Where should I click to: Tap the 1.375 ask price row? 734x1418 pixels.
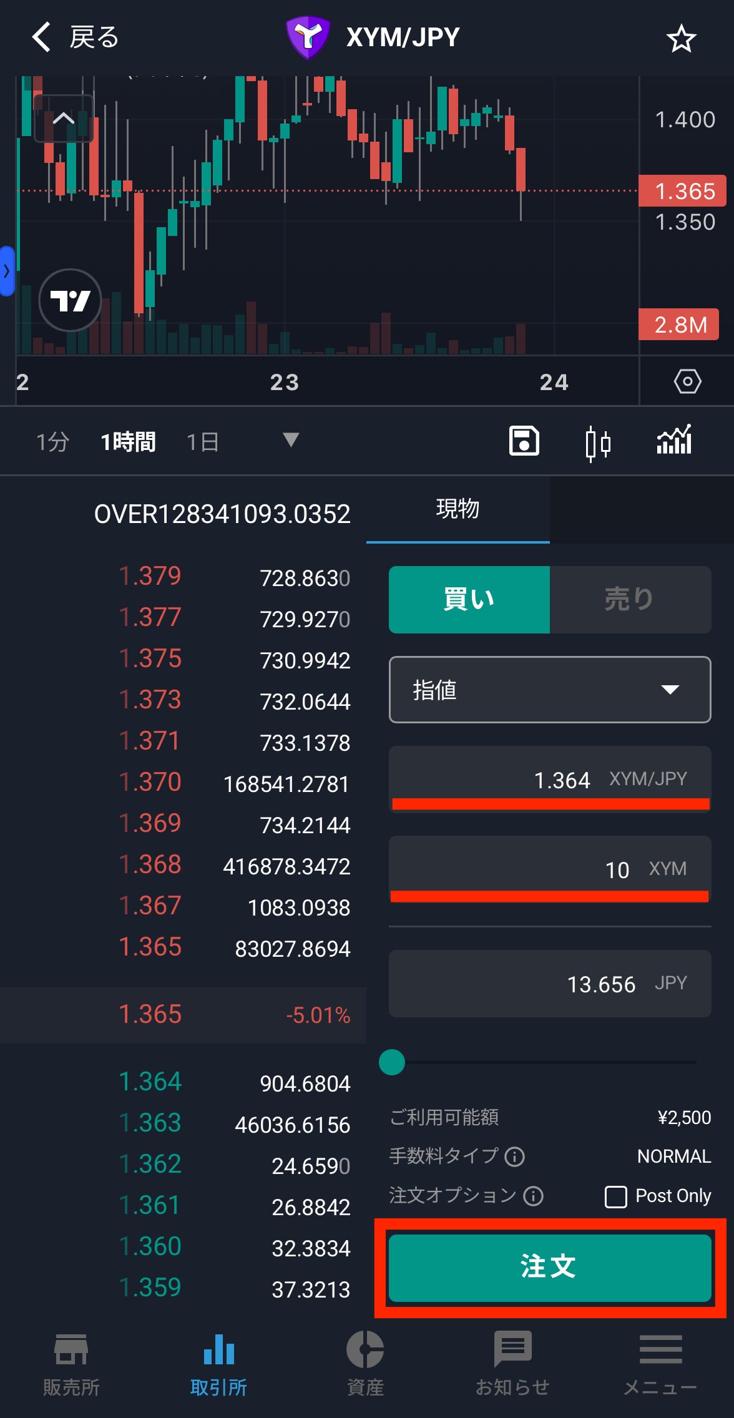(x=183, y=659)
